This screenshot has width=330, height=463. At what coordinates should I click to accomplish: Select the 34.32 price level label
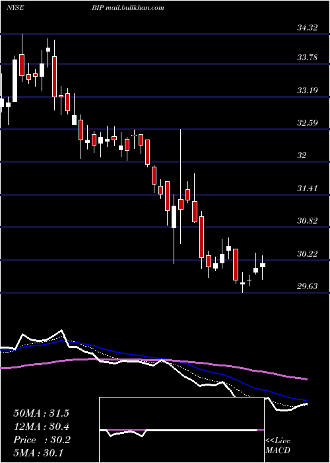click(308, 28)
